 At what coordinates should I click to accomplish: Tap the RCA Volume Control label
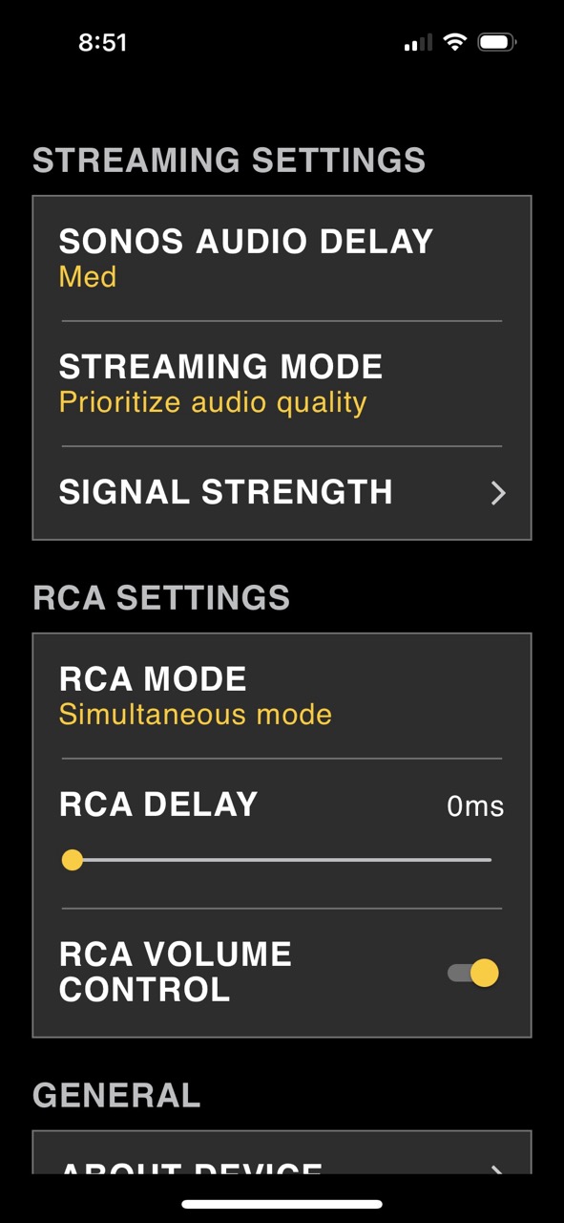point(176,971)
